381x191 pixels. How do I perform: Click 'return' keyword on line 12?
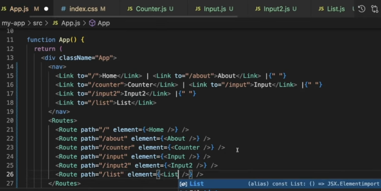(45, 49)
